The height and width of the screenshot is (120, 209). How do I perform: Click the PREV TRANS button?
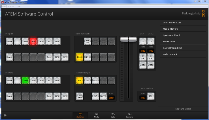80,96
